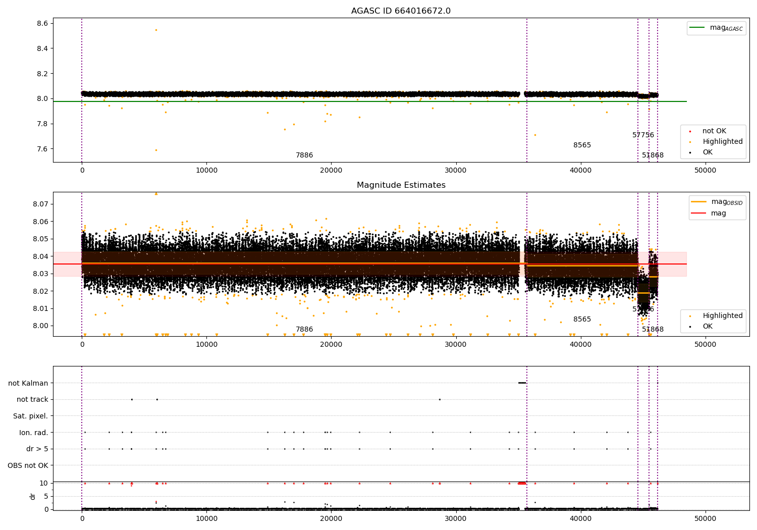Click the 7.8 y-axis tick label
757x530 pixels.
coord(42,124)
